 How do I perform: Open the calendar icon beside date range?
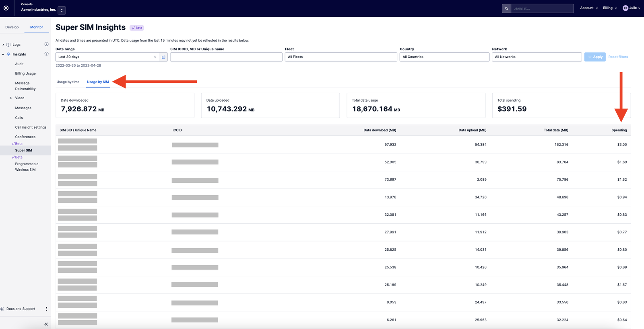(163, 57)
